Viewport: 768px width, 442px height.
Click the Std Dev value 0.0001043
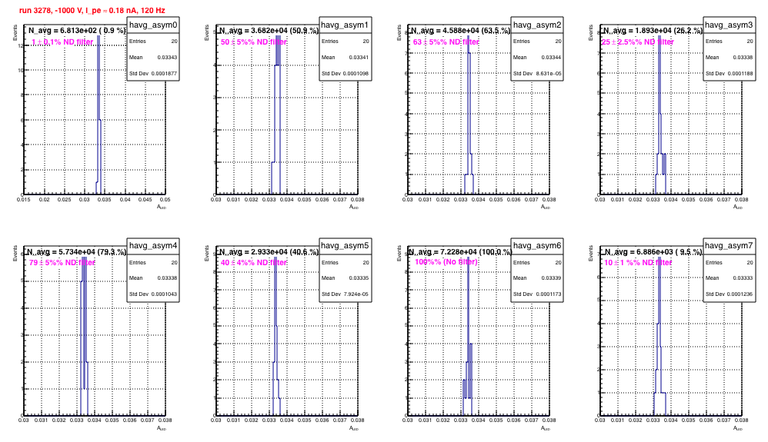pyautogui.click(x=164, y=294)
